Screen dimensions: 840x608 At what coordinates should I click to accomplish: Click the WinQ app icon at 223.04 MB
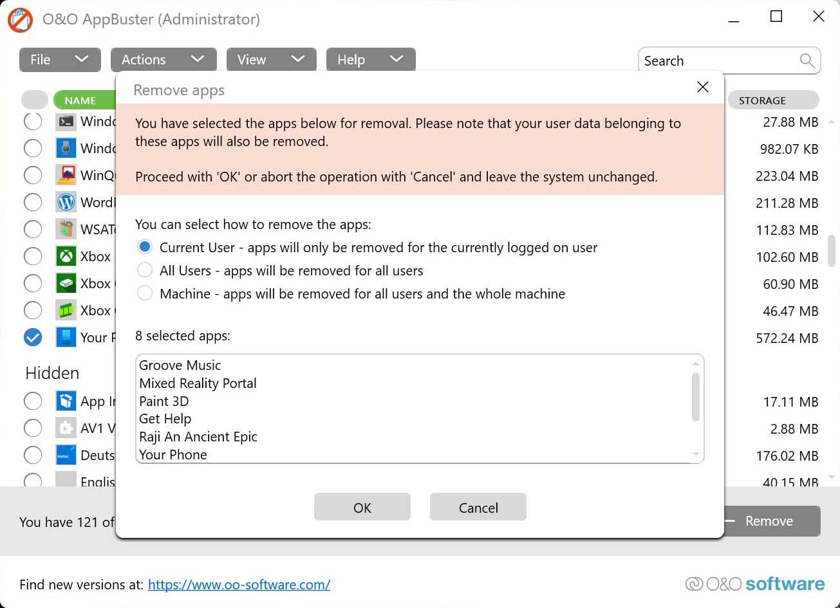tap(66, 175)
